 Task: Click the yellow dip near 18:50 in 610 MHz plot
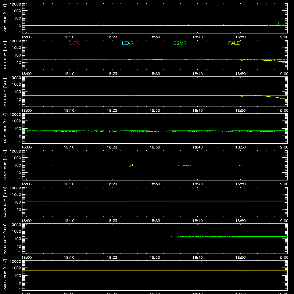[x=242, y=96]
